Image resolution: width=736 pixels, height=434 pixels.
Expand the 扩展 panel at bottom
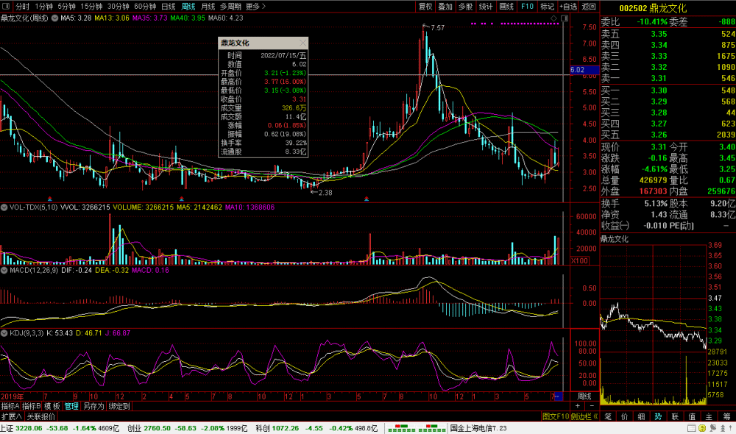10,416
